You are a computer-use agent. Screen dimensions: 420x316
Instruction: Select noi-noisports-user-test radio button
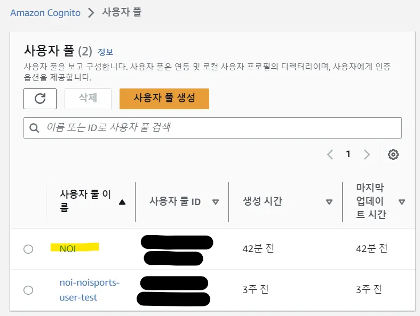[x=28, y=290]
